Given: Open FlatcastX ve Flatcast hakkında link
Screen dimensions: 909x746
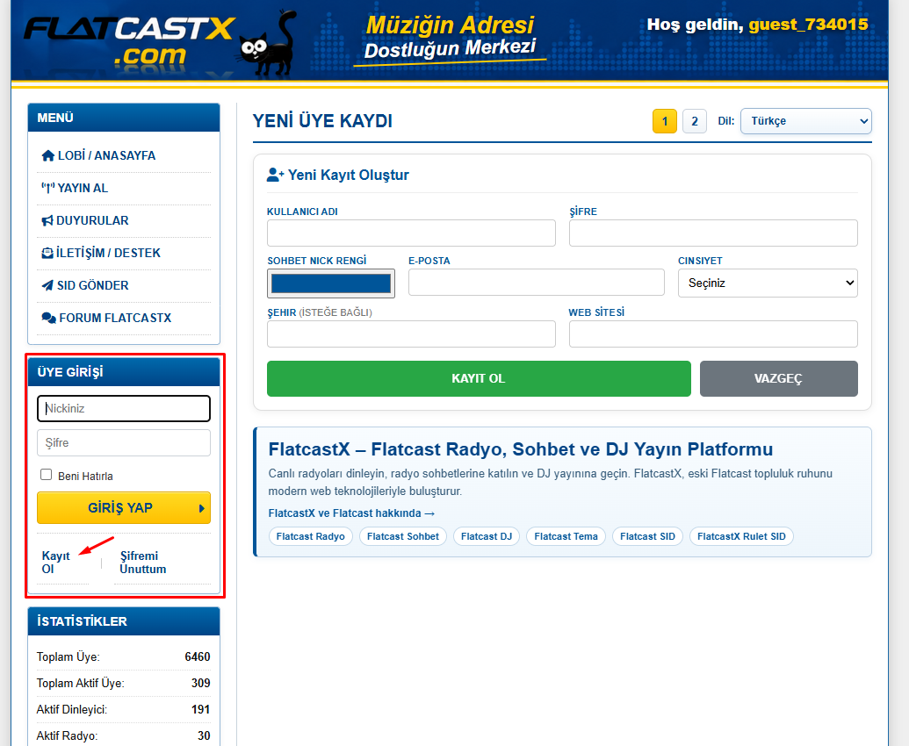Looking at the screenshot, I should click(351, 513).
